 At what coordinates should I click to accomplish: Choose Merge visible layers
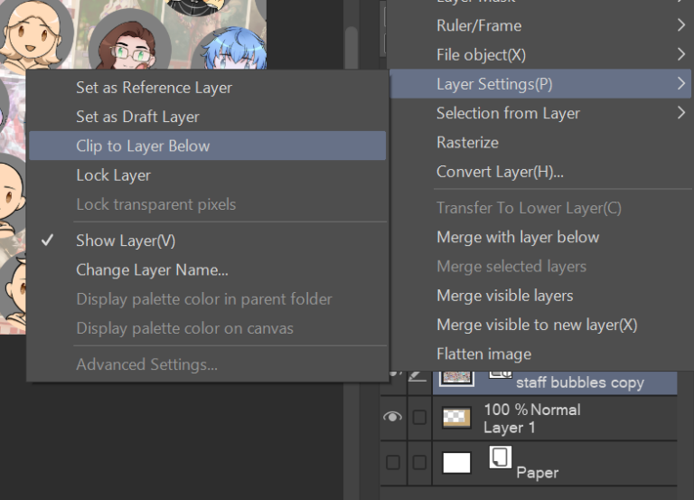(x=540, y=296)
